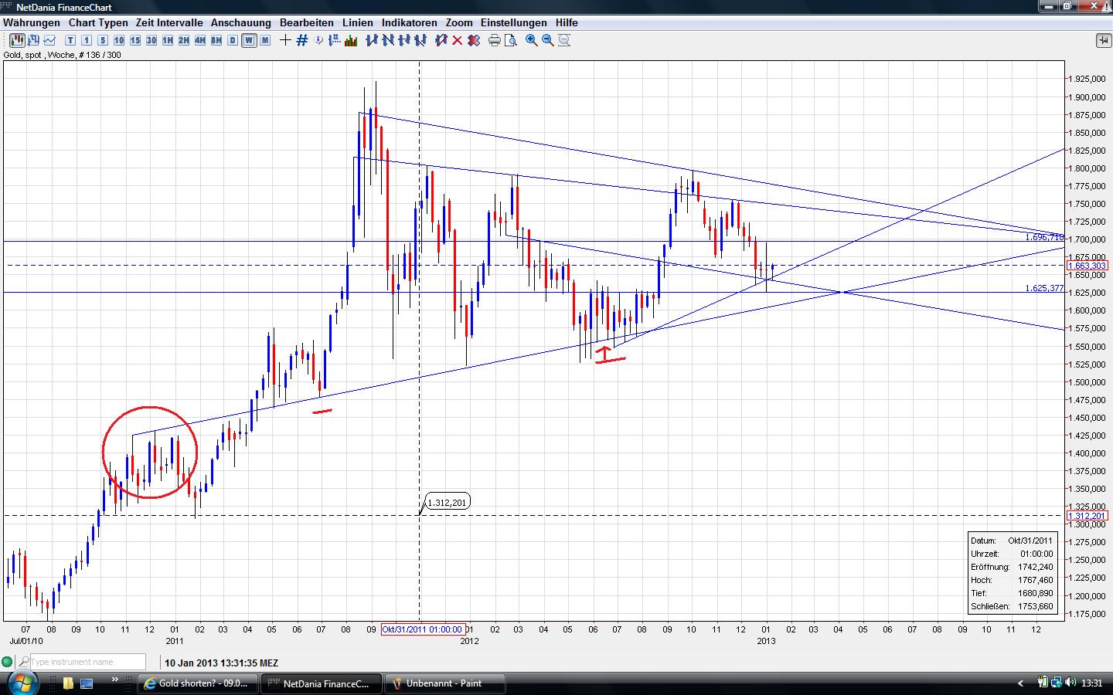Switch to the monthly M timeframe
The image size is (1113, 695).
(265, 40)
